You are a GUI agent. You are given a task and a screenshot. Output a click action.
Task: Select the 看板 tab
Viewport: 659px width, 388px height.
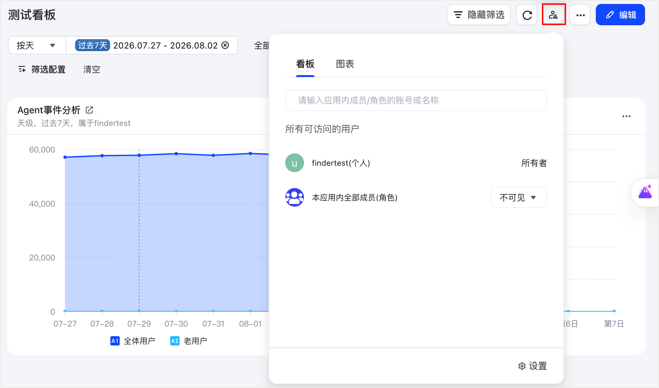pyautogui.click(x=305, y=64)
